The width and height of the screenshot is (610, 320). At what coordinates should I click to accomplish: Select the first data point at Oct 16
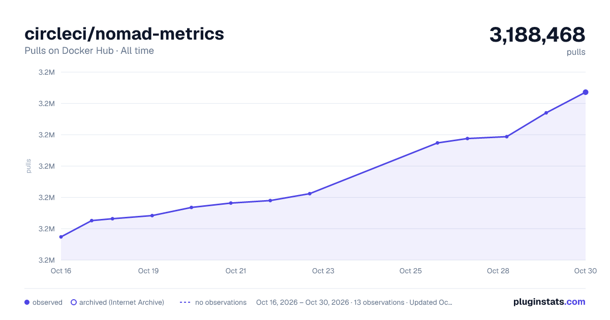(x=61, y=237)
